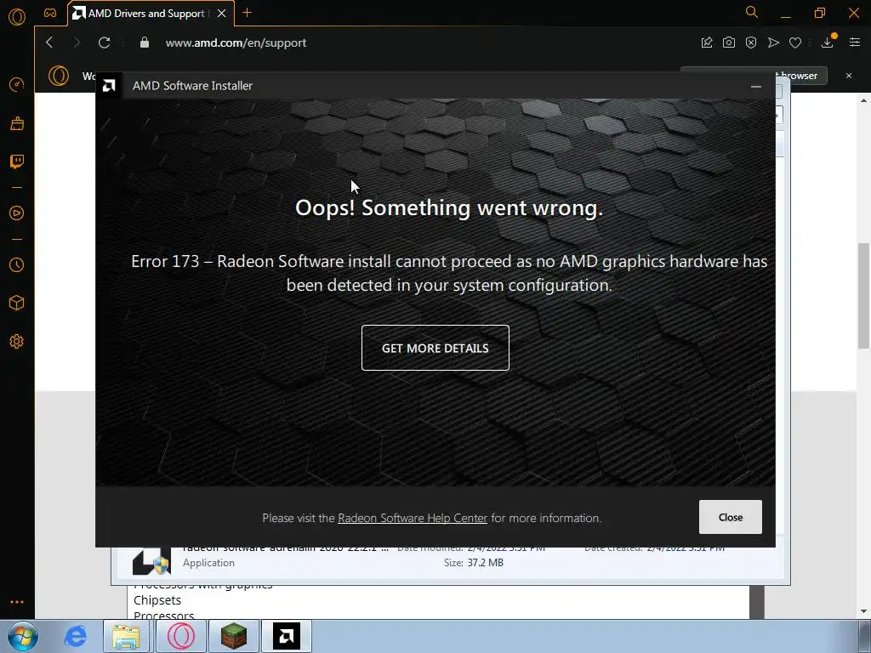Open History clock icon in sidebar
This screenshot has height=653, width=871.
point(17,265)
